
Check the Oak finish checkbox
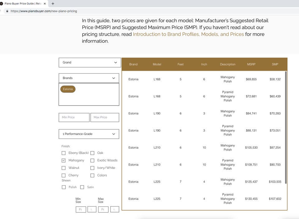point(92,153)
